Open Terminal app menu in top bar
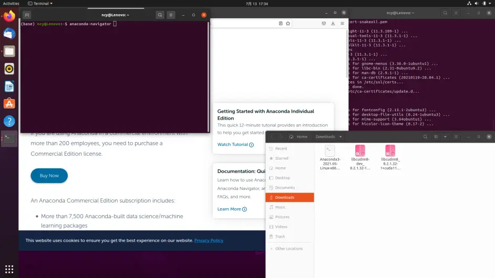This screenshot has height=278, width=495. tap(40, 4)
